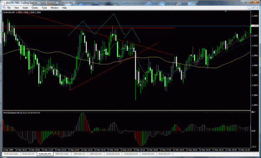Click the 1.2945 price axis label

click(x=255, y=15)
